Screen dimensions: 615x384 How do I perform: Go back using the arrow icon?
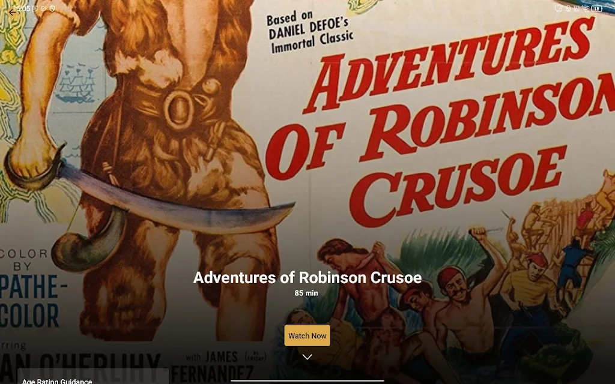[x=12, y=13]
